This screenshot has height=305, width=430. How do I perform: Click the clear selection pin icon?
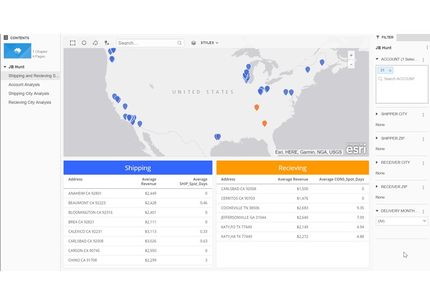[106, 43]
